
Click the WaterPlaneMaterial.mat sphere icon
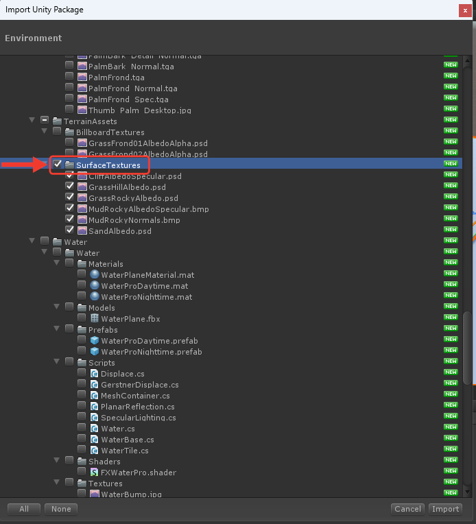(95, 274)
